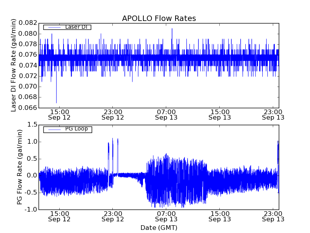The height and width of the screenshot is (233, 310).
Task: Click "15:00 Sep 13" under the PG Loop plot
Action: coord(220,216)
